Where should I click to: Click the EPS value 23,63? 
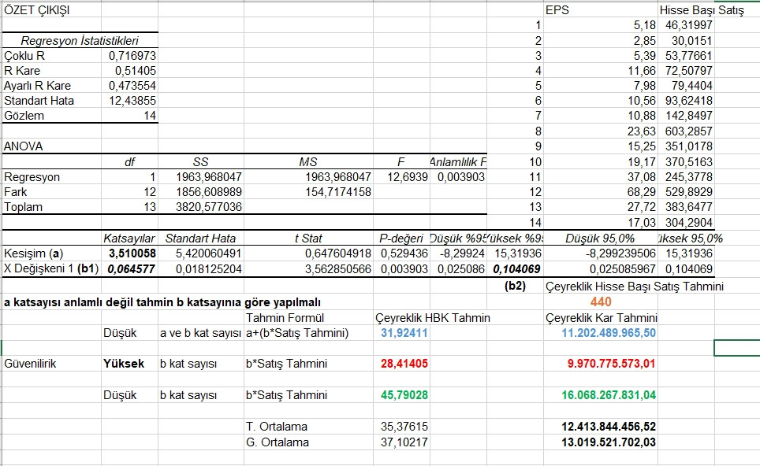coord(642,131)
